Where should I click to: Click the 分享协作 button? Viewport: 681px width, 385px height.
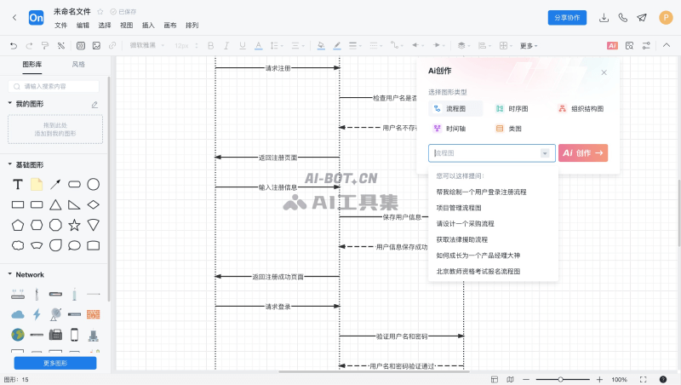coord(567,17)
